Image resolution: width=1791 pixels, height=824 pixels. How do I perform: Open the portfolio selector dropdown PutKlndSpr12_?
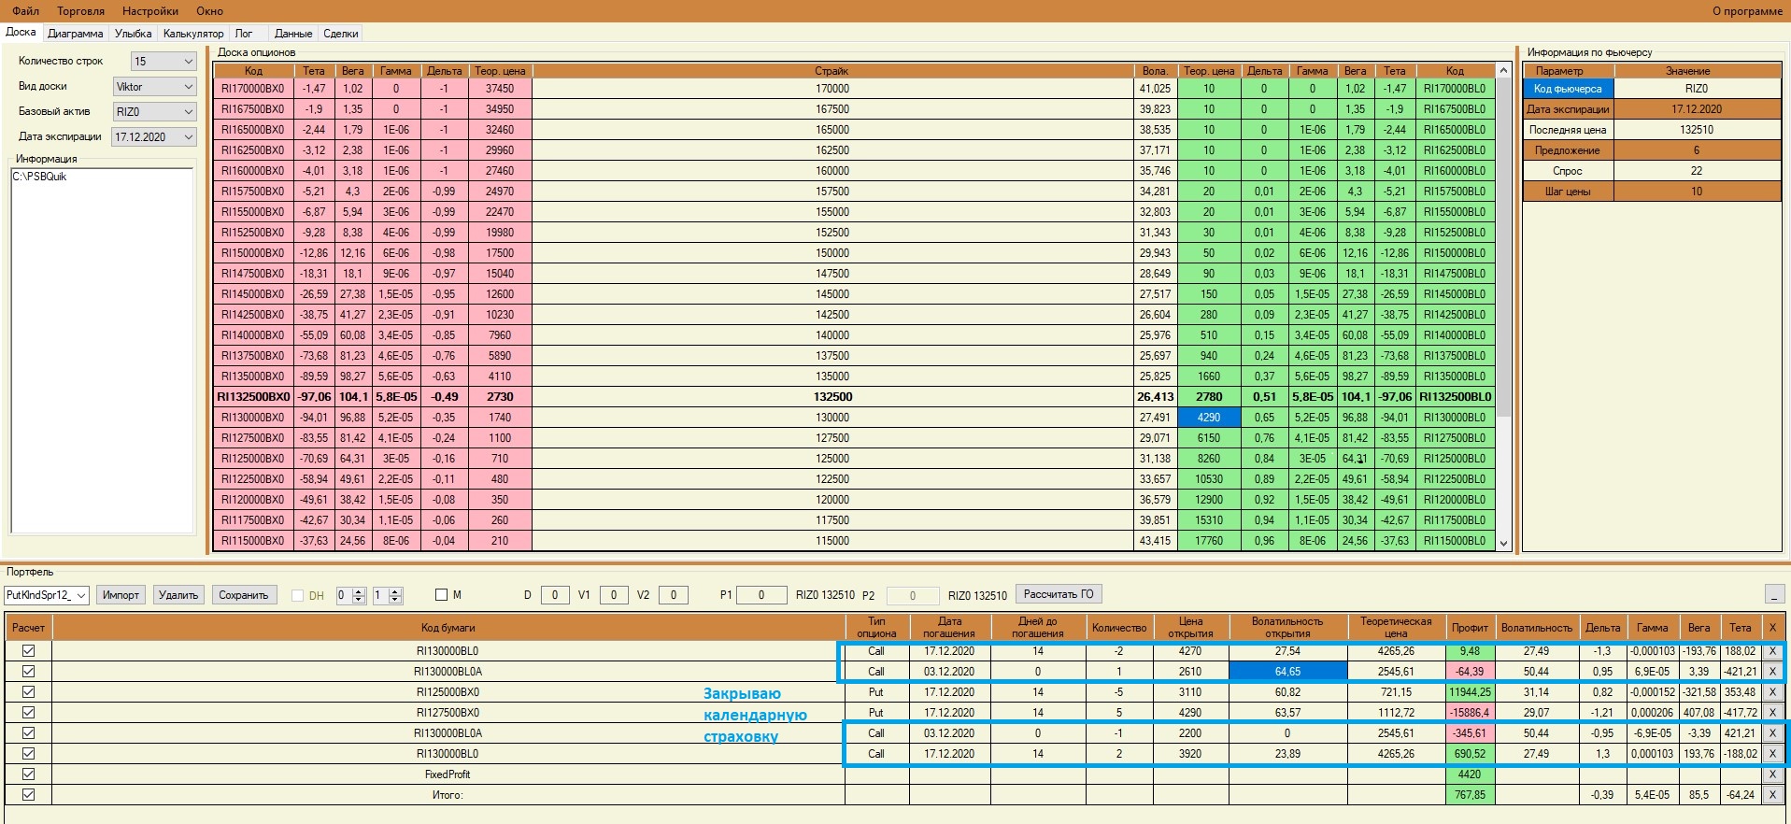coord(47,595)
